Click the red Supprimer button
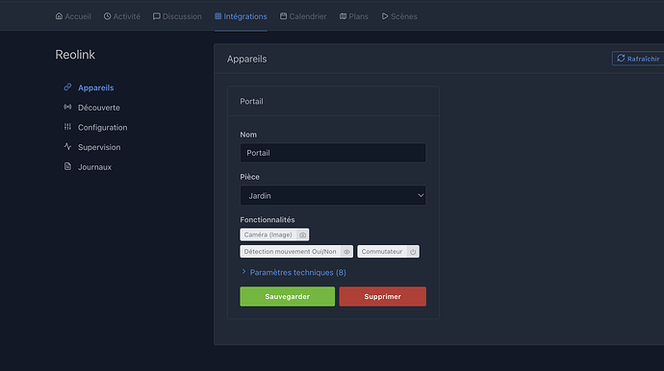The width and height of the screenshot is (664, 371). click(x=382, y=297)
